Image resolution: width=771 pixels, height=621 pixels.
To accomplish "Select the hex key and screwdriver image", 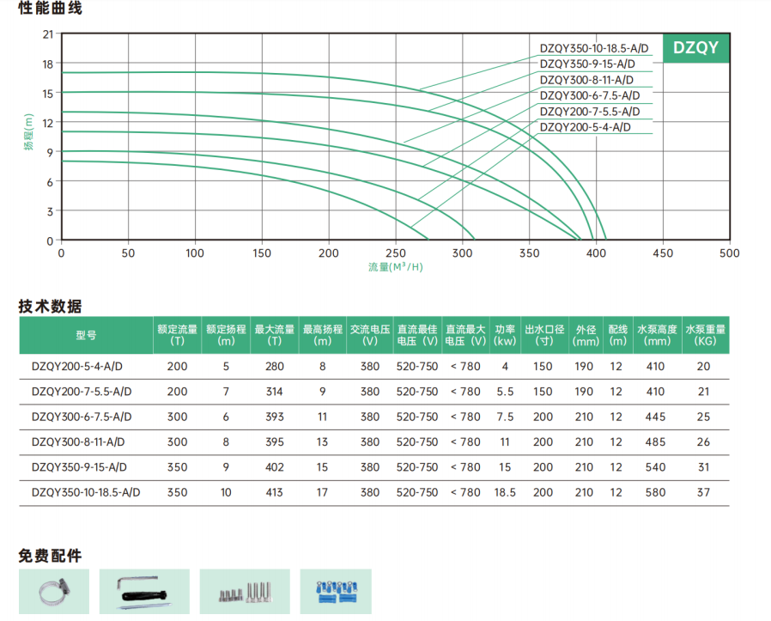I will click(x=143, y=592).
